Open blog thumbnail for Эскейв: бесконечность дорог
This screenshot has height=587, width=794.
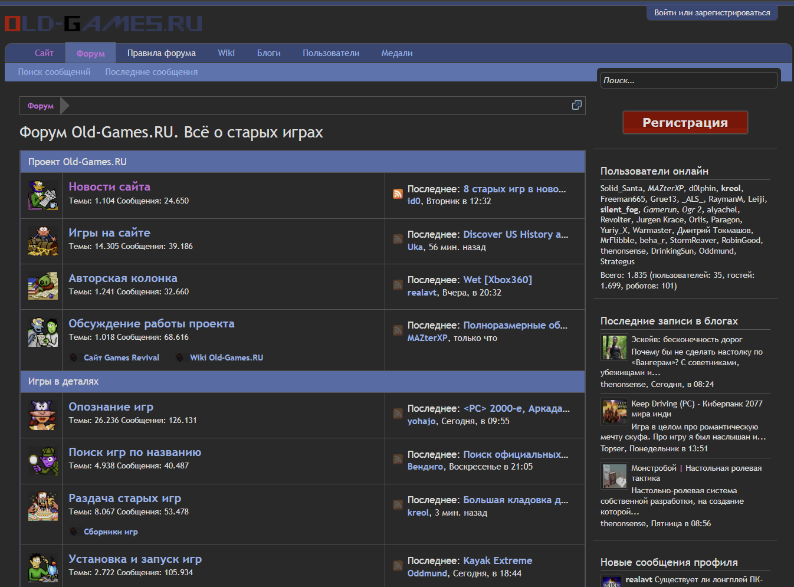coord(613,347)
